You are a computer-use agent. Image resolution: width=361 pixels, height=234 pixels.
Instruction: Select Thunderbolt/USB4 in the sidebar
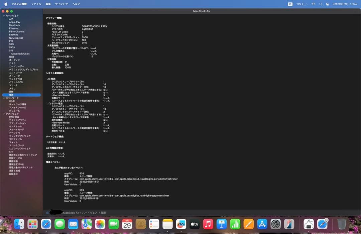[19, 54]
